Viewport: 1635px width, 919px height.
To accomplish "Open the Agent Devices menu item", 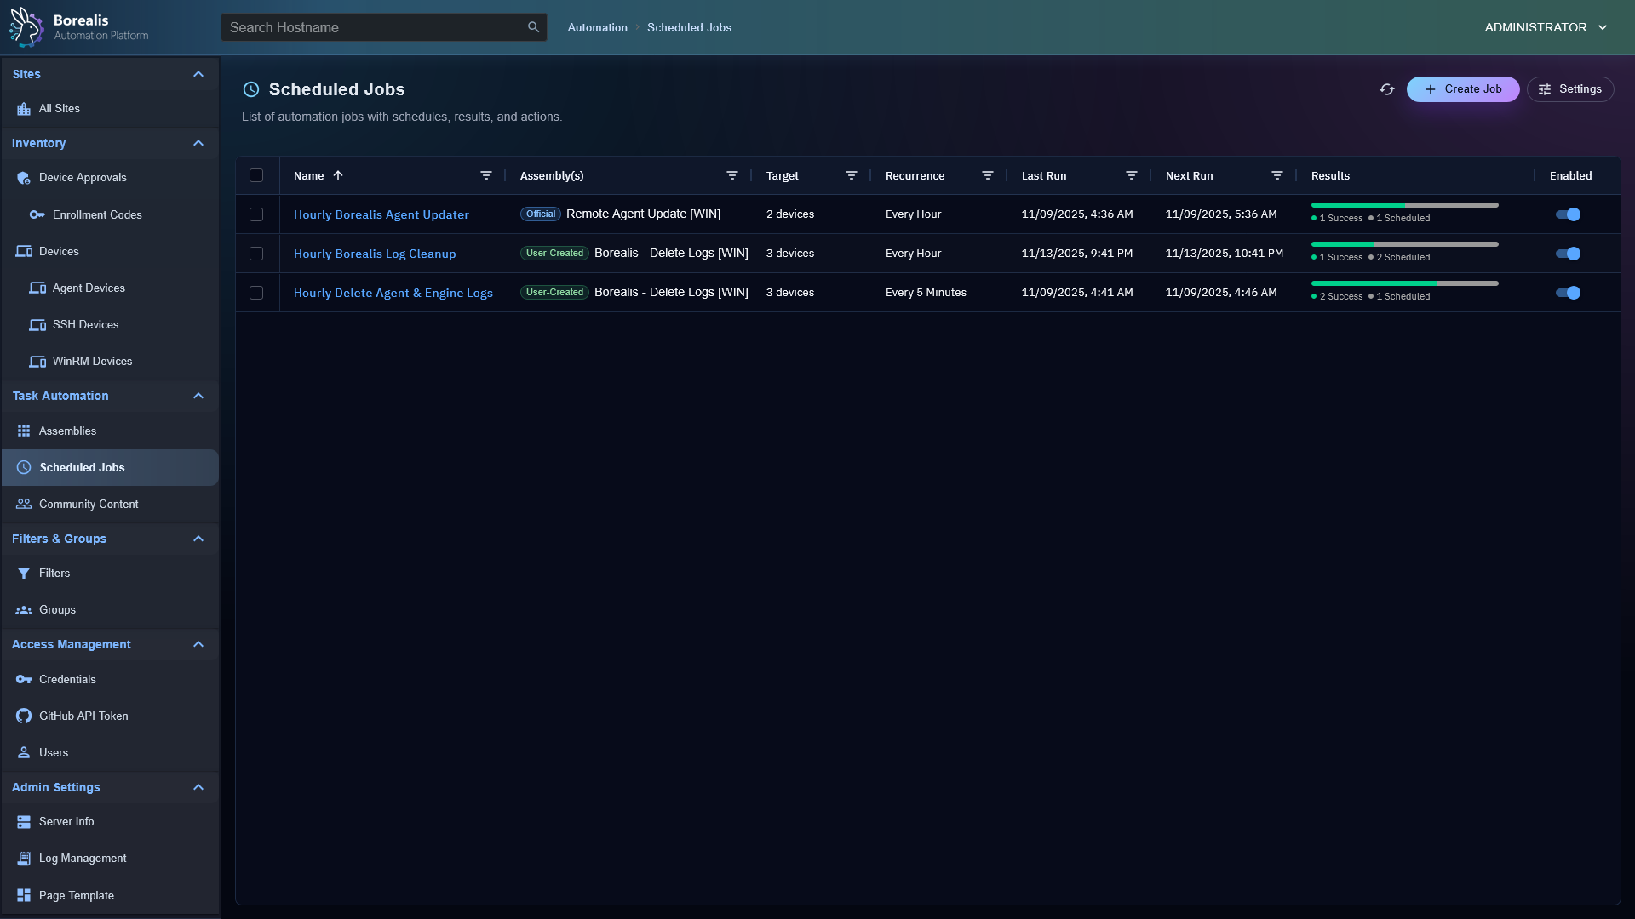I will tap(89, 288).
